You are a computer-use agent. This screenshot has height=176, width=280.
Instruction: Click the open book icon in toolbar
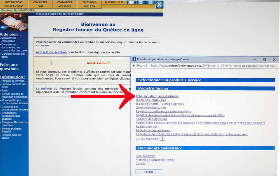tap(131, 2)
